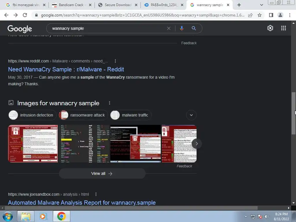This screenshot has height=222, width=296.
Task: Filter images by ransomware attack
Action: [83, 115]
